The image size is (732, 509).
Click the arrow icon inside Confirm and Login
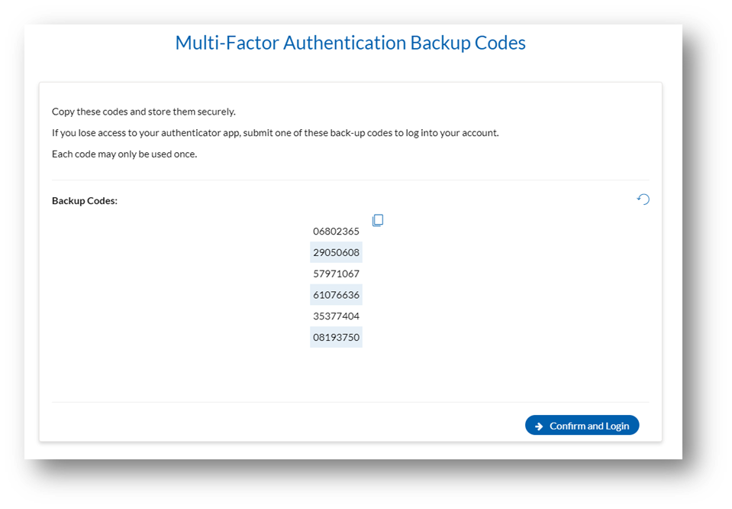(x=539, y=425)
